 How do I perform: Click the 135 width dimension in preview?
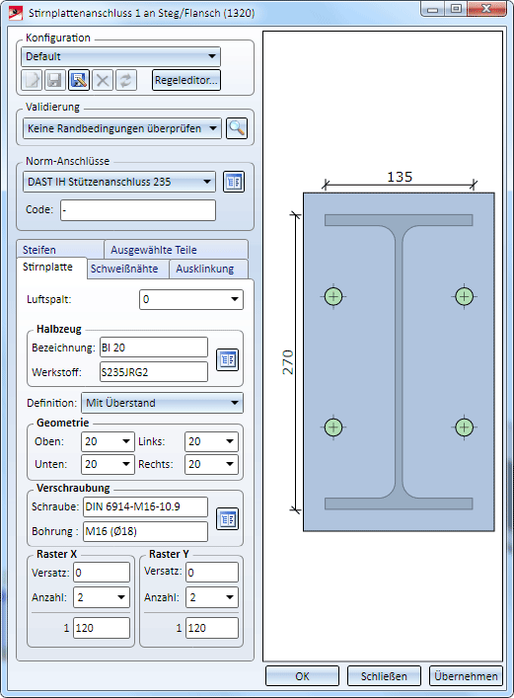[x=400, y=177]
